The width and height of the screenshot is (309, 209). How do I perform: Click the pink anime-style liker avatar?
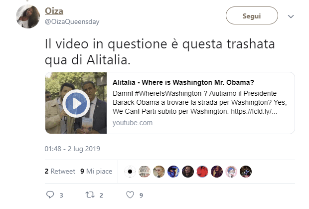pos(231,172)
